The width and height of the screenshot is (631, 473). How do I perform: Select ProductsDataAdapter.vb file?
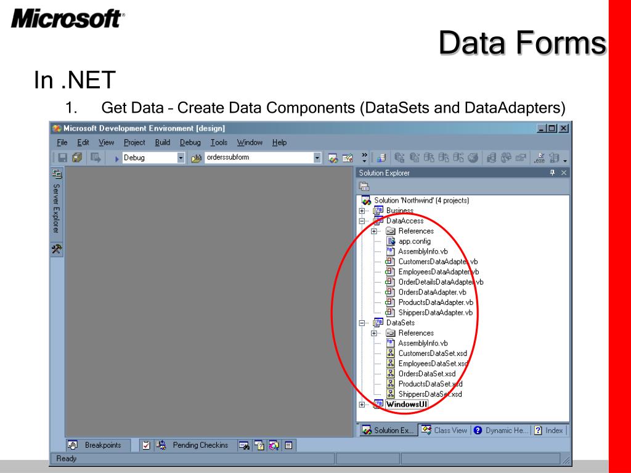(436, 302)
